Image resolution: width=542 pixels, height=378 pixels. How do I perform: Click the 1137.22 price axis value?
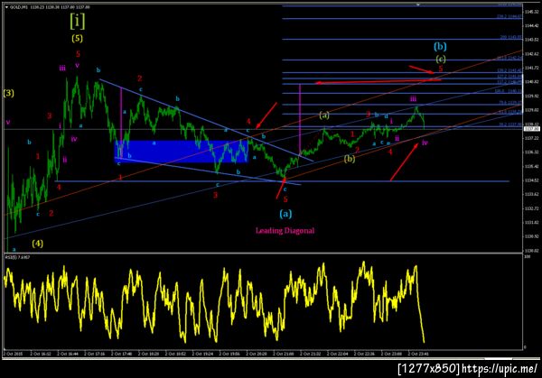532,138
